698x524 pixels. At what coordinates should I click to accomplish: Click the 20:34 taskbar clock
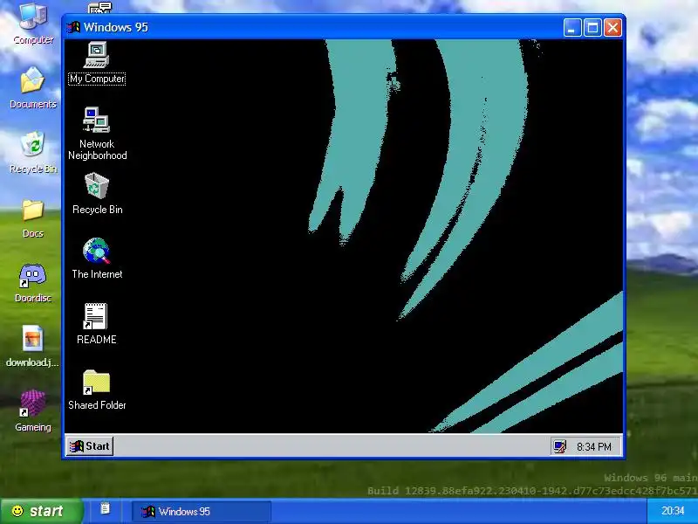[672, 511]
